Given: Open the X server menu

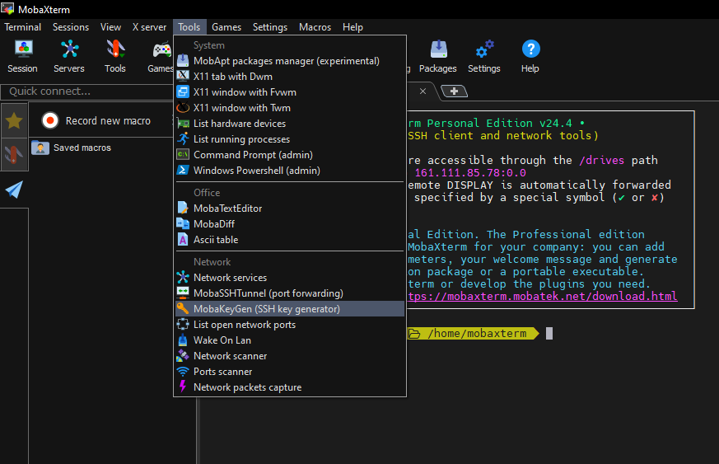Looking at the screenshot, I should point(149,27).
